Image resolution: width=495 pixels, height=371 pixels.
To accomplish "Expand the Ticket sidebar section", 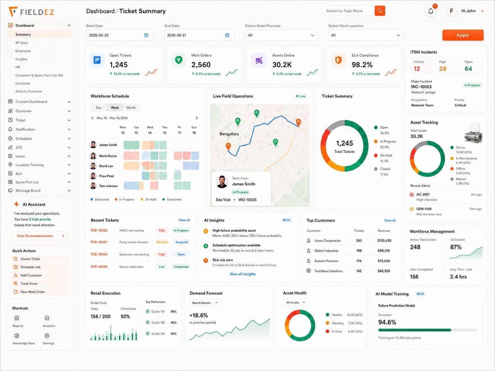I will click(x=69, y=120).
